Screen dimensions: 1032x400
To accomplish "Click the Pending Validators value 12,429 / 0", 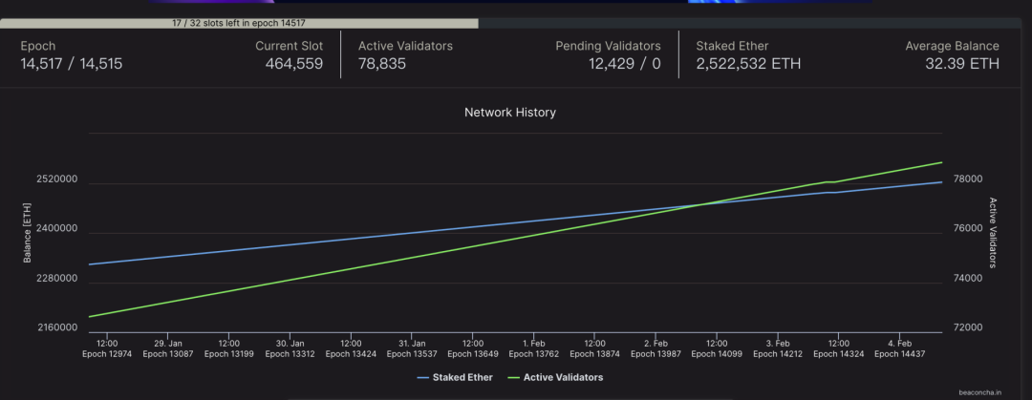I will [x=624, y=64].
